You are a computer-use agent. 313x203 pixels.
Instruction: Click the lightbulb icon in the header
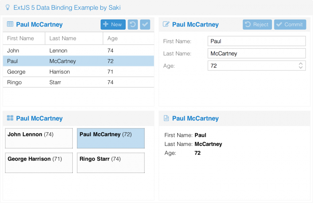click(7, 7)
